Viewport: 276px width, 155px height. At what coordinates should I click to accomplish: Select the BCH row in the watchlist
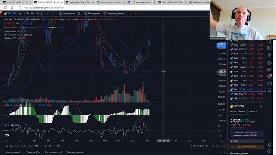(247, 71)
